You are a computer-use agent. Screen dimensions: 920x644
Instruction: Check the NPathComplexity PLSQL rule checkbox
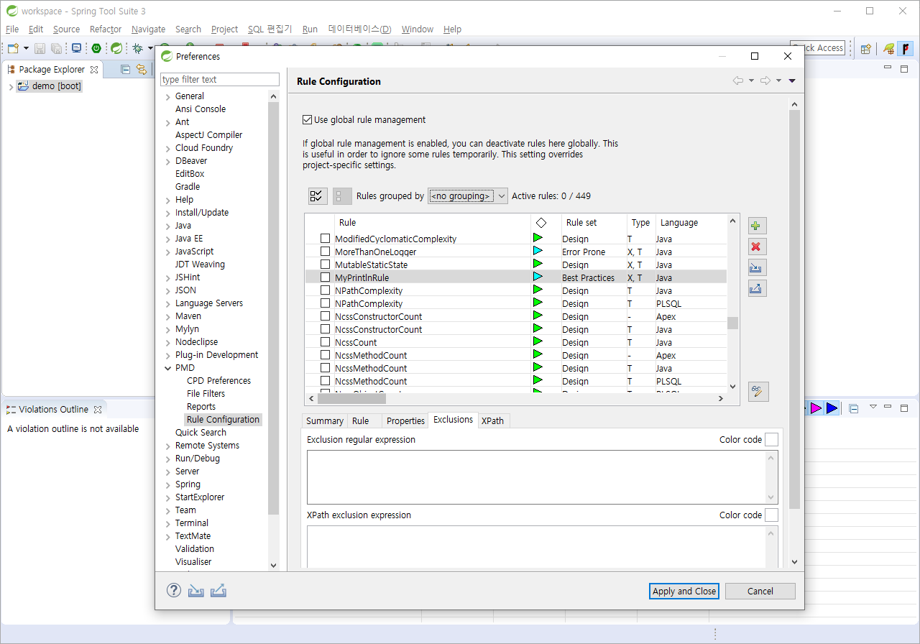(x=326, y=303)
